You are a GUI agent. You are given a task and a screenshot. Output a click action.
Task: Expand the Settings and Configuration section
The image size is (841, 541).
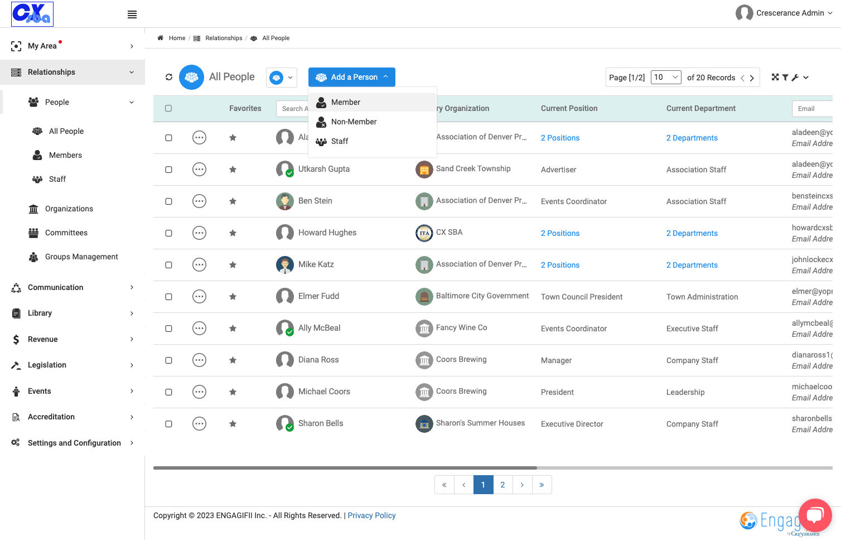pos(72,443)
